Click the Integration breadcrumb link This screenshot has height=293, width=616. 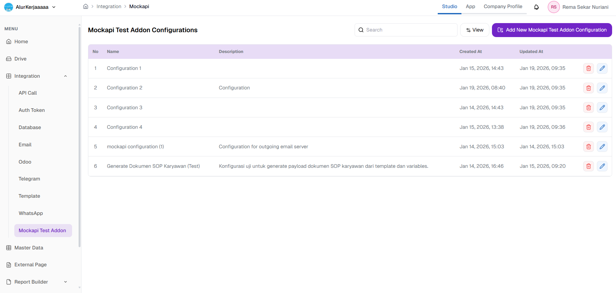109,7
